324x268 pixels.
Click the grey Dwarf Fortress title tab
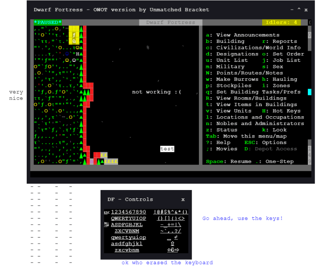coord(170,22)
